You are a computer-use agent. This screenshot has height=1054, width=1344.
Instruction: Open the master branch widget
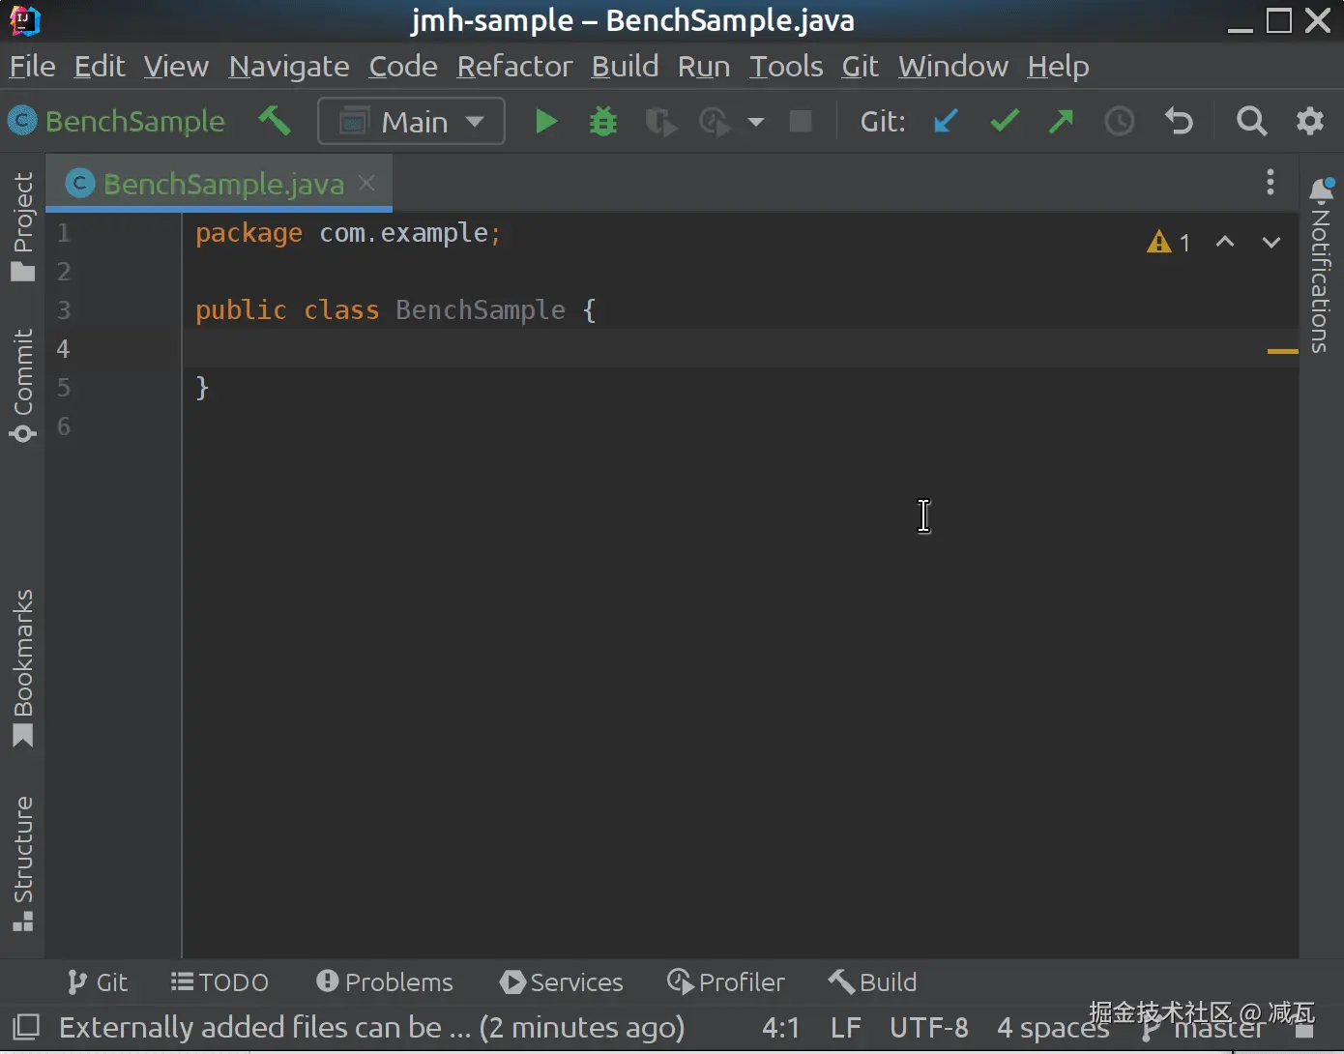pyautogui.click(x=1204, y=1029)
